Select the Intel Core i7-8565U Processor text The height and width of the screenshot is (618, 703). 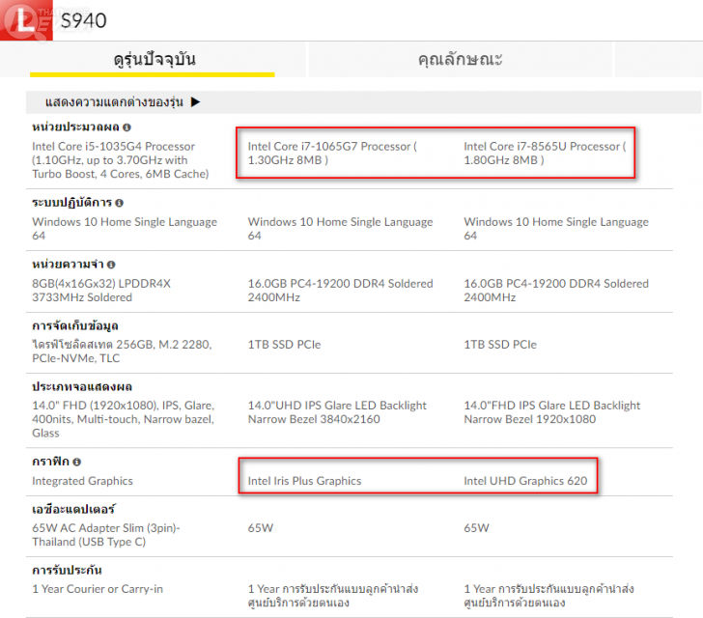tap(545, 154)
